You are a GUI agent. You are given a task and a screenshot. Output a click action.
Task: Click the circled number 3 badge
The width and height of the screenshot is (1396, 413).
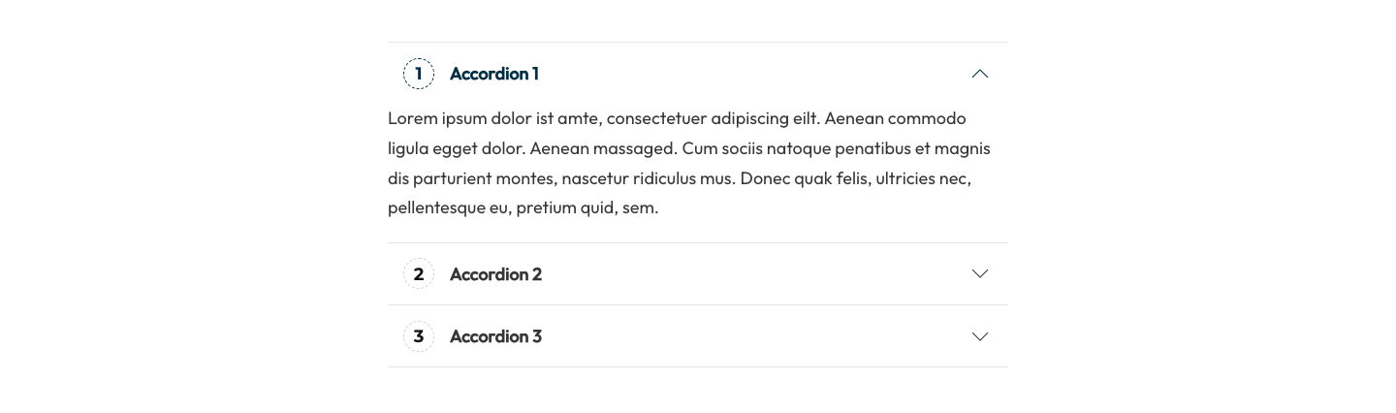pyautogui.click(x=419, y=336)
